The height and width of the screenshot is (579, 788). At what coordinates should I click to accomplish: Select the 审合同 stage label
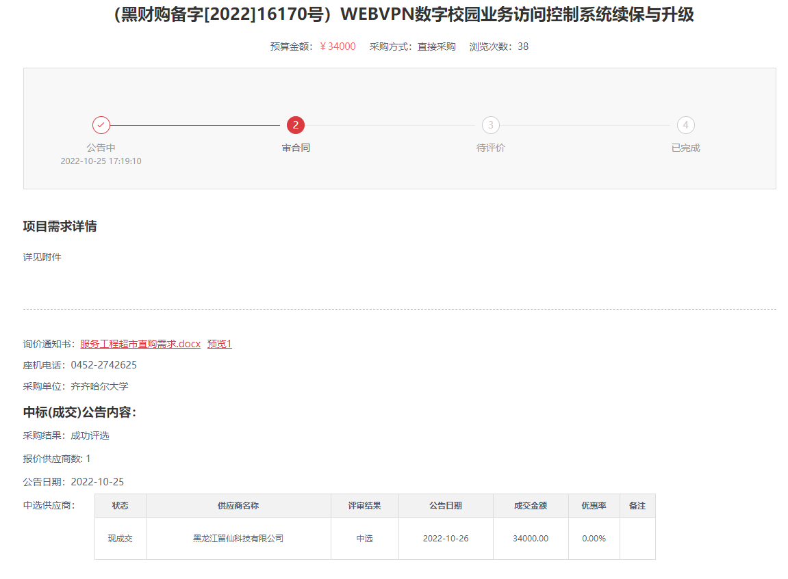click(x=295, y=147)
